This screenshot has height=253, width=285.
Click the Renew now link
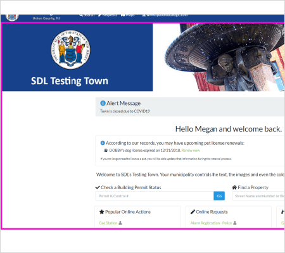[191, 151]
